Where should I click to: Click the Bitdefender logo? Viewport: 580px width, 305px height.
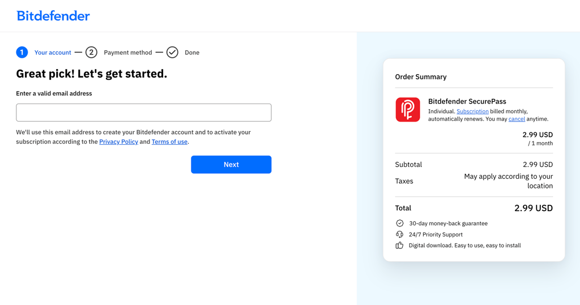(53, 16)
